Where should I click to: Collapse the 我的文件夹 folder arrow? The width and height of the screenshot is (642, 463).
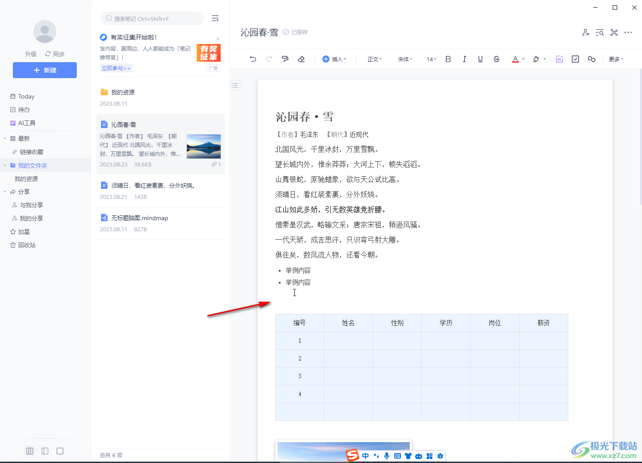pyautogui.click(x=5, y=166)
